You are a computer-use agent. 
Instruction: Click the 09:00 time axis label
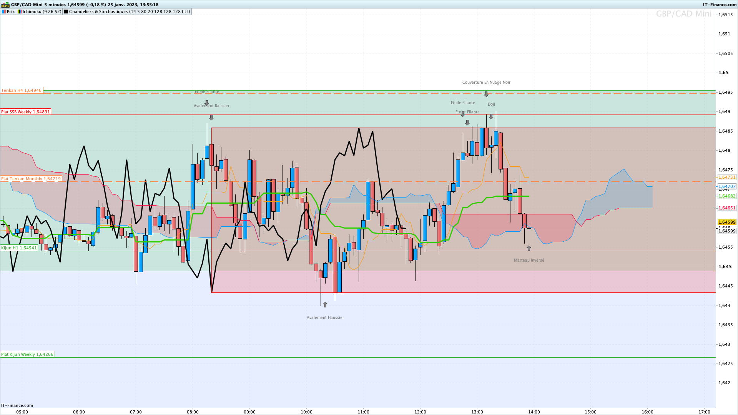point(249,412)
